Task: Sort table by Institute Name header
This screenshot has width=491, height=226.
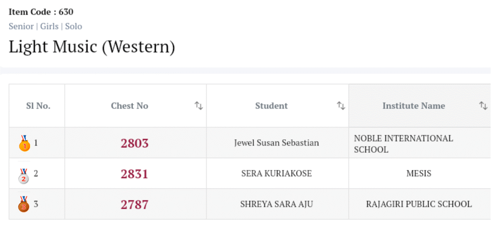Action: pyautogui.click(x=413, y=106)
